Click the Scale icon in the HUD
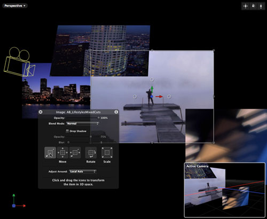Image resolution: width=267 pixels, height=219 pixels. 107,153
